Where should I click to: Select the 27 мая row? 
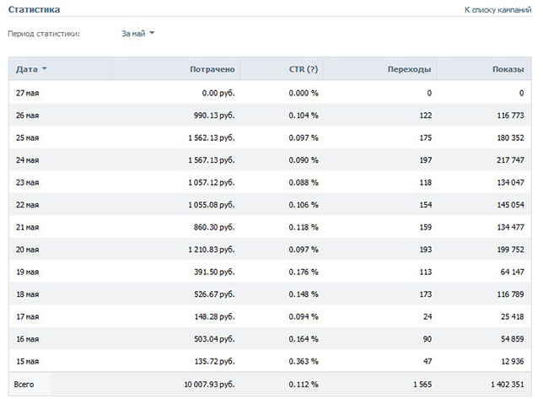click(270, 93)
